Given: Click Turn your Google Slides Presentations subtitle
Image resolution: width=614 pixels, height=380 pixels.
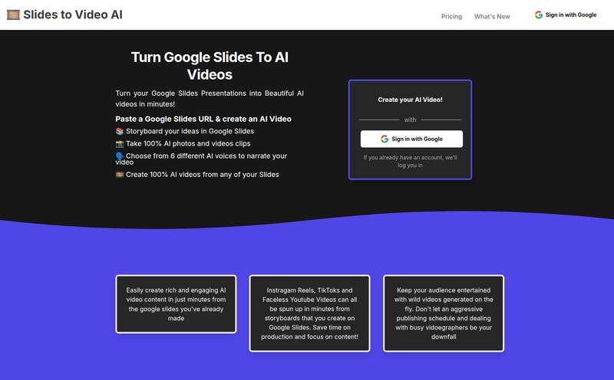Looking at the screenshot, I should pos(210,99).
